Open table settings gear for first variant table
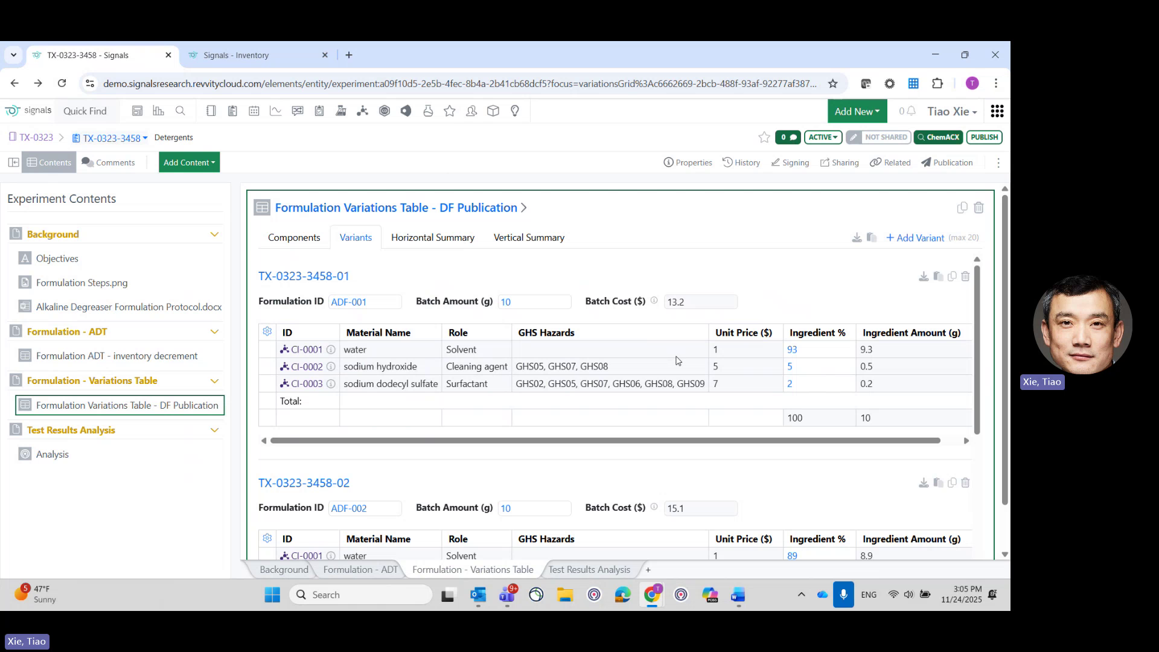Image resolution: width=1159 pixels, height=652 pixels. click(x=267, y=331)
